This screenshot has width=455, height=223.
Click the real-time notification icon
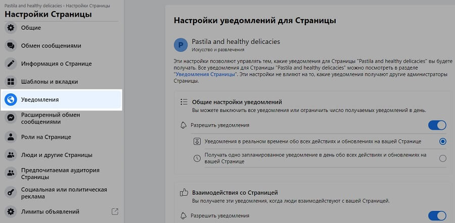pos(197,142)
